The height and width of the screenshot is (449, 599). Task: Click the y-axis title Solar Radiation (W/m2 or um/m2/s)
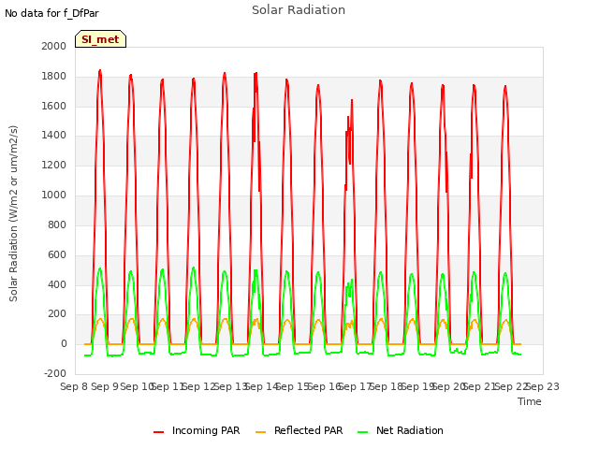pyautogui.click(x=13, y=213)
